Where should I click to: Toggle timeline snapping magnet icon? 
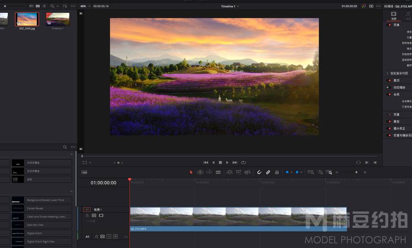259,172
